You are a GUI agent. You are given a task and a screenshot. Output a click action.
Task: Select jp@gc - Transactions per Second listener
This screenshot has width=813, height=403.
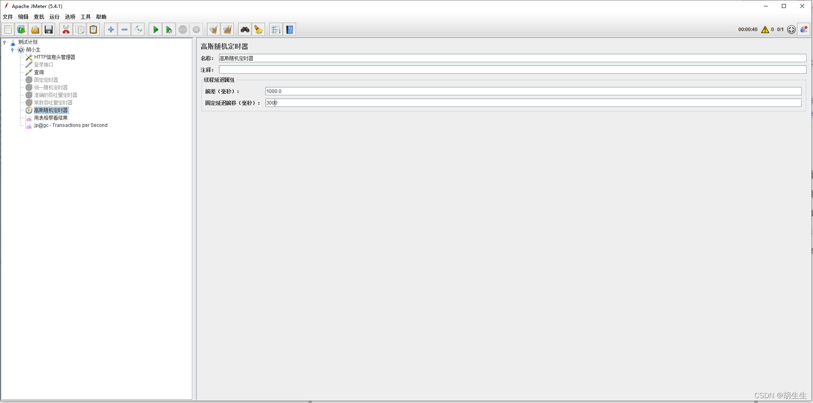(x=71, y=125)
